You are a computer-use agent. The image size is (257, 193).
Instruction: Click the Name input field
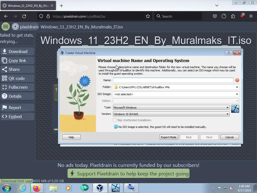(173, 80)
